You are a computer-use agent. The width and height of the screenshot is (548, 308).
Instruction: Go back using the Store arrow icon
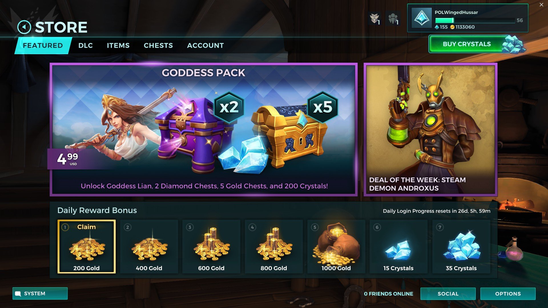[x=24, y=27]
